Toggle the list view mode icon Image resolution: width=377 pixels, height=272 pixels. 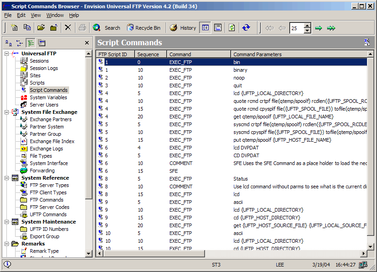(x=205, y=28)
